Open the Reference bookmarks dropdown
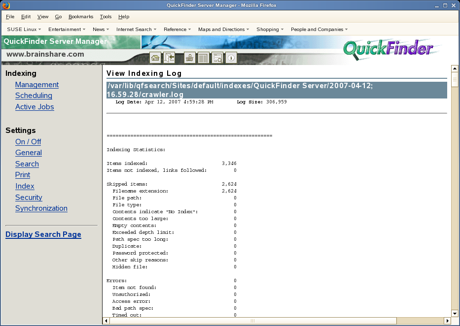This screenshot has height=326, width=460. click(177, 29)
